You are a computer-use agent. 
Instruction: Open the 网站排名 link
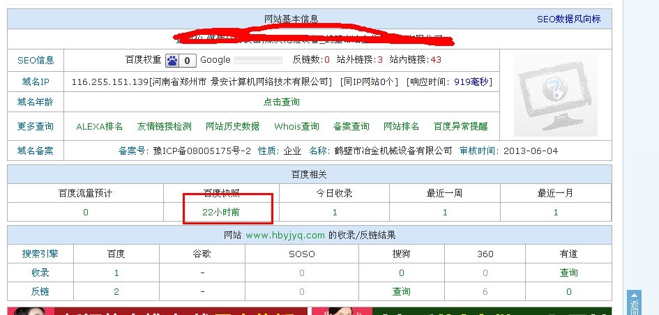(402, 126)
